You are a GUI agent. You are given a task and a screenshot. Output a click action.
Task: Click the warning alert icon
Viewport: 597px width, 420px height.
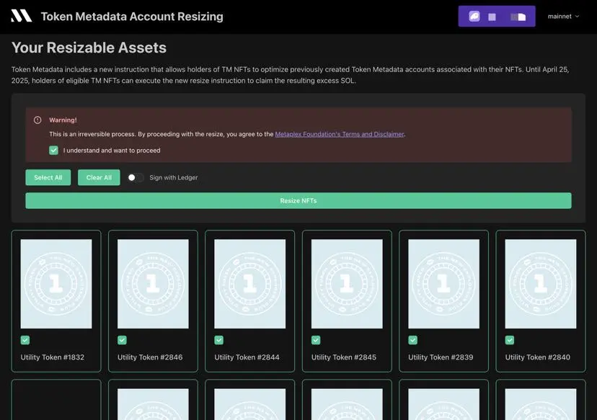pos(37,120)
